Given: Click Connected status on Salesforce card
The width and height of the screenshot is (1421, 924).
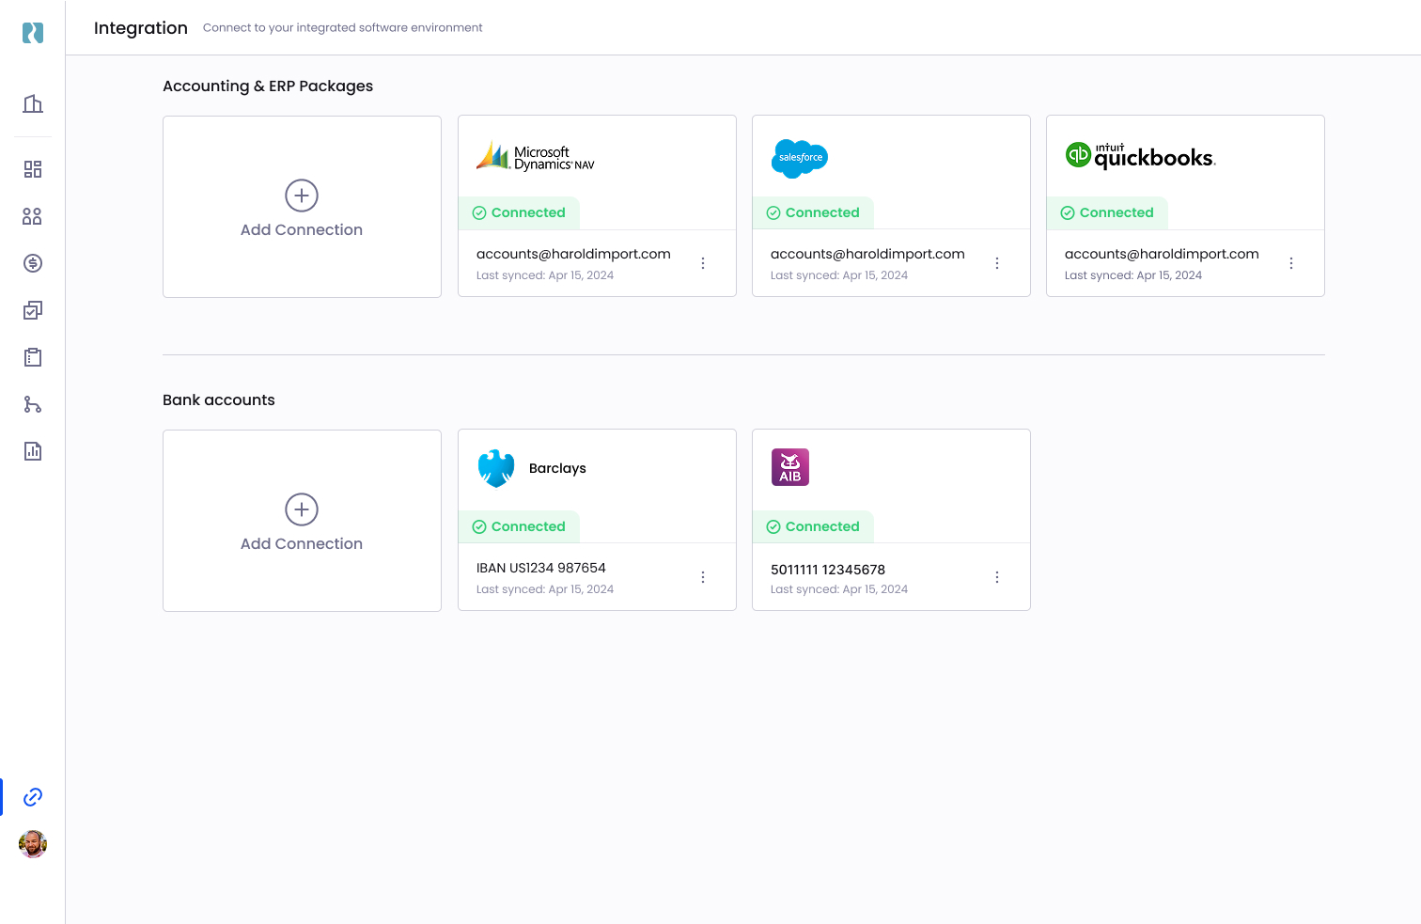Looking at the screenshot, I should point(813,212).
